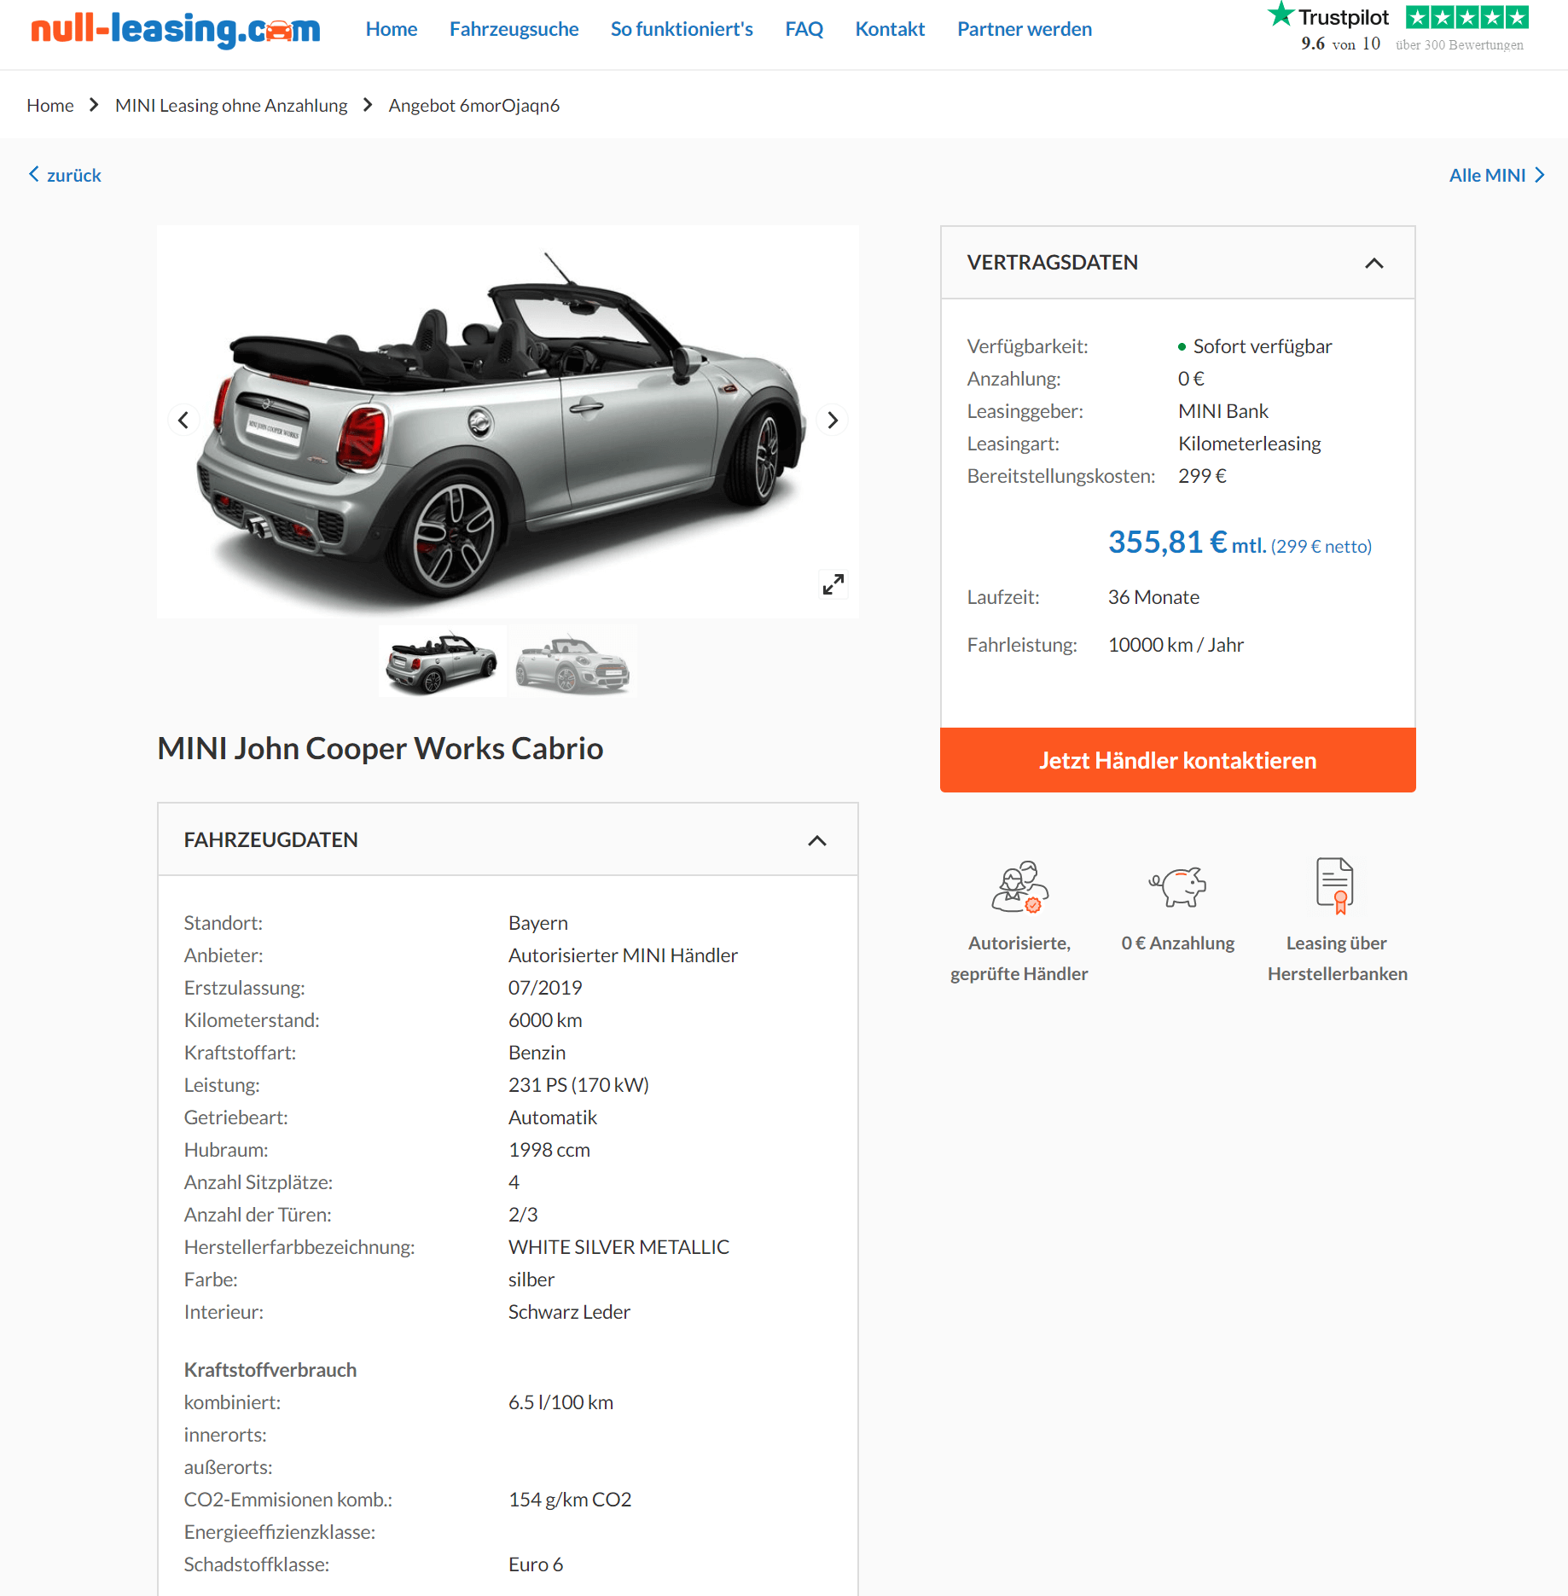The image size is (1568, 1596).
Task: Select the front-view car thumbnail
Action: pos(573,662)
